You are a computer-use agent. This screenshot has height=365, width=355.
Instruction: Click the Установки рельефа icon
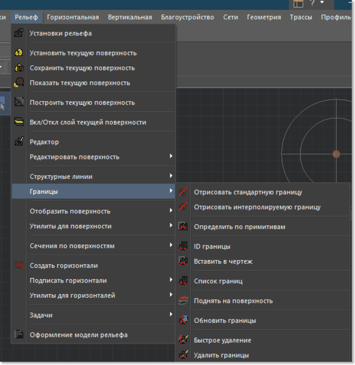(19, 33)
